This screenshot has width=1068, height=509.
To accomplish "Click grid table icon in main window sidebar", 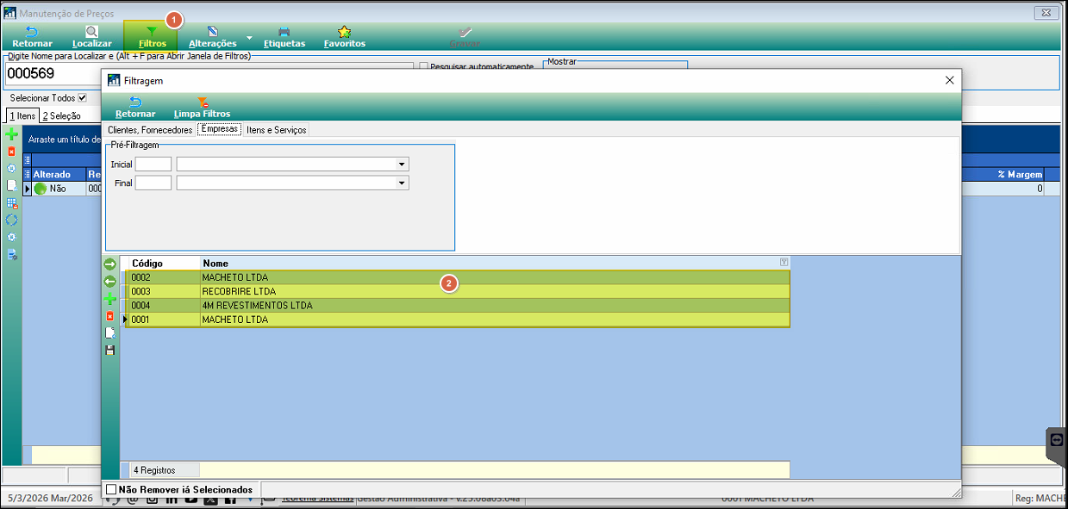I will coord(11,203).
